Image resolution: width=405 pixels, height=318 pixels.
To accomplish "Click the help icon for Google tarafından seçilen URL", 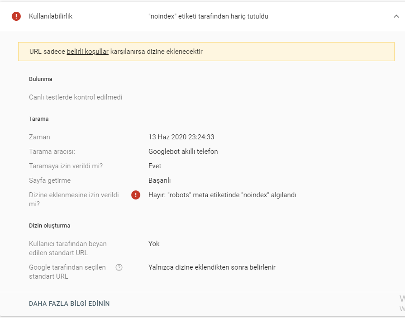I will 119,267.
